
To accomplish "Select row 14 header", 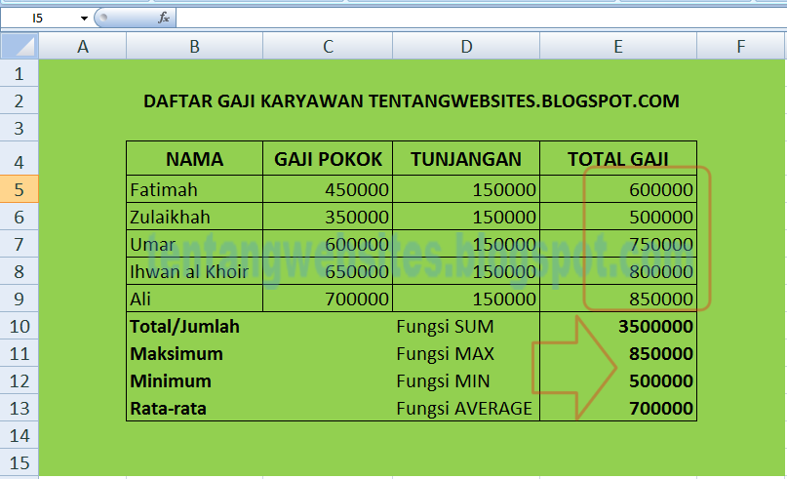I will tap(20, 435).
